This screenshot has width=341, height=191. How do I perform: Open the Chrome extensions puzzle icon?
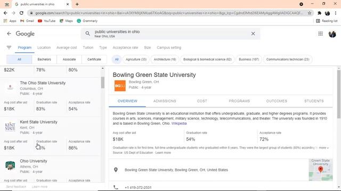point(319,13)
